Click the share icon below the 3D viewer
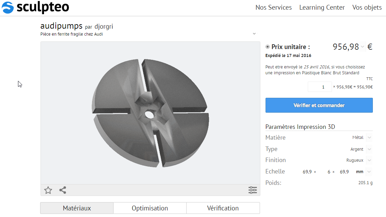The width and height of the screenshot is (386, 217). (x=63, y=190)
